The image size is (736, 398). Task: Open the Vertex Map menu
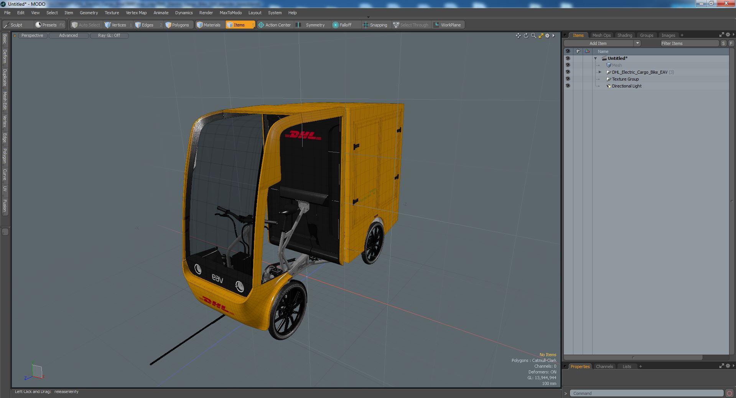[136, 13]
